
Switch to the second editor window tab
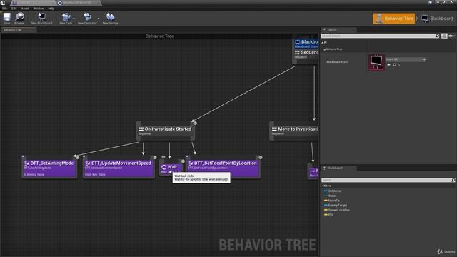pyautogui.click(x=79, y=3)
